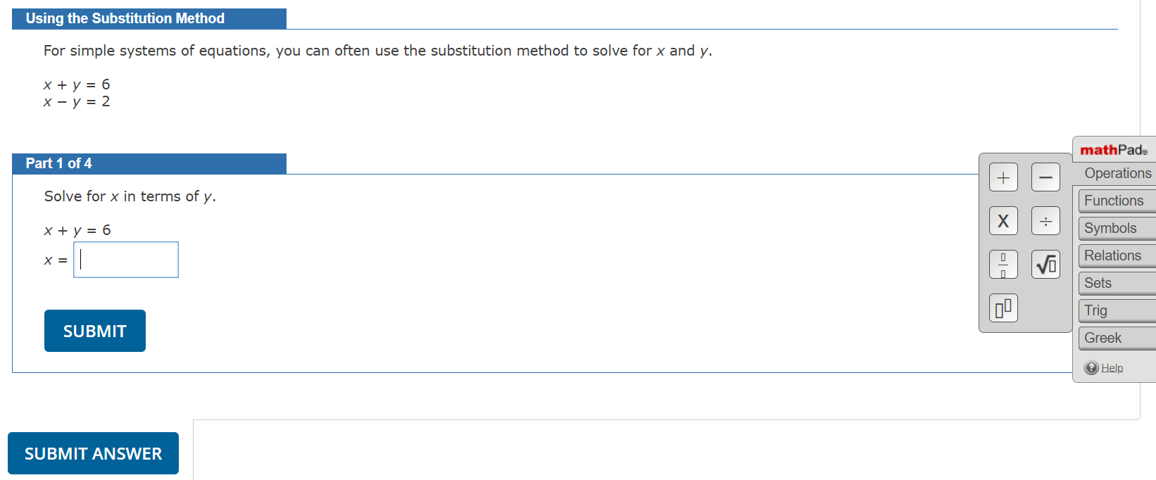Open the Relations palette
1156x480 pixels.
[1115, 255]
